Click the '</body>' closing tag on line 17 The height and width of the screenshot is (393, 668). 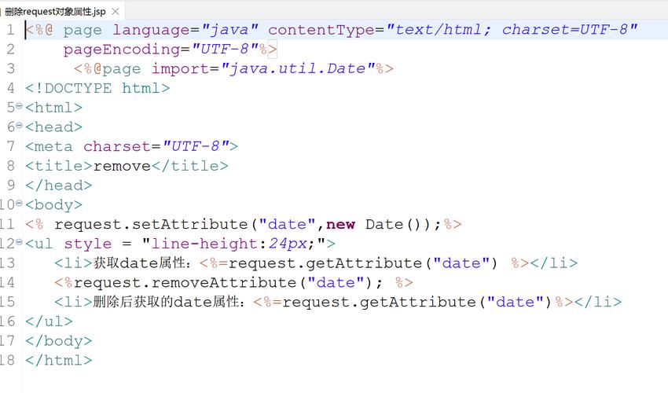pos(58,340)
